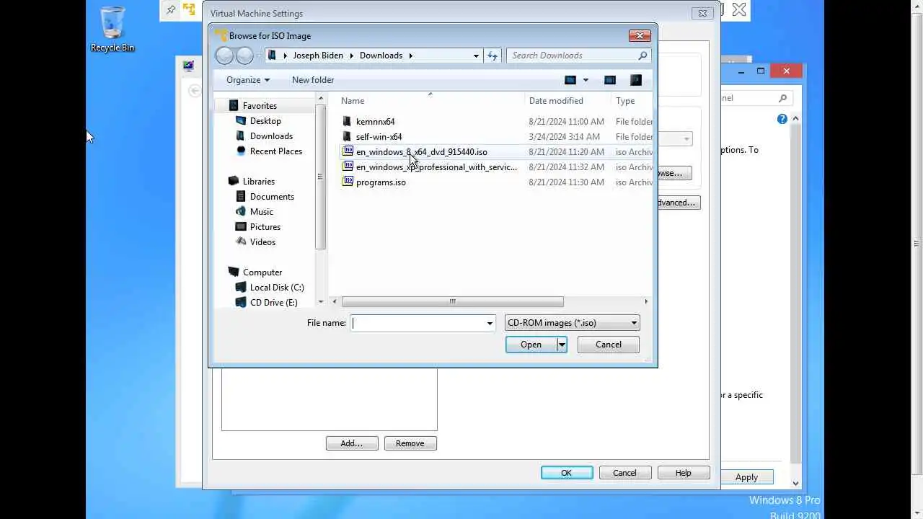This screenshot has width=923, height=519.
Task: Click the Change your view icon
Action: tap(570, 80)
